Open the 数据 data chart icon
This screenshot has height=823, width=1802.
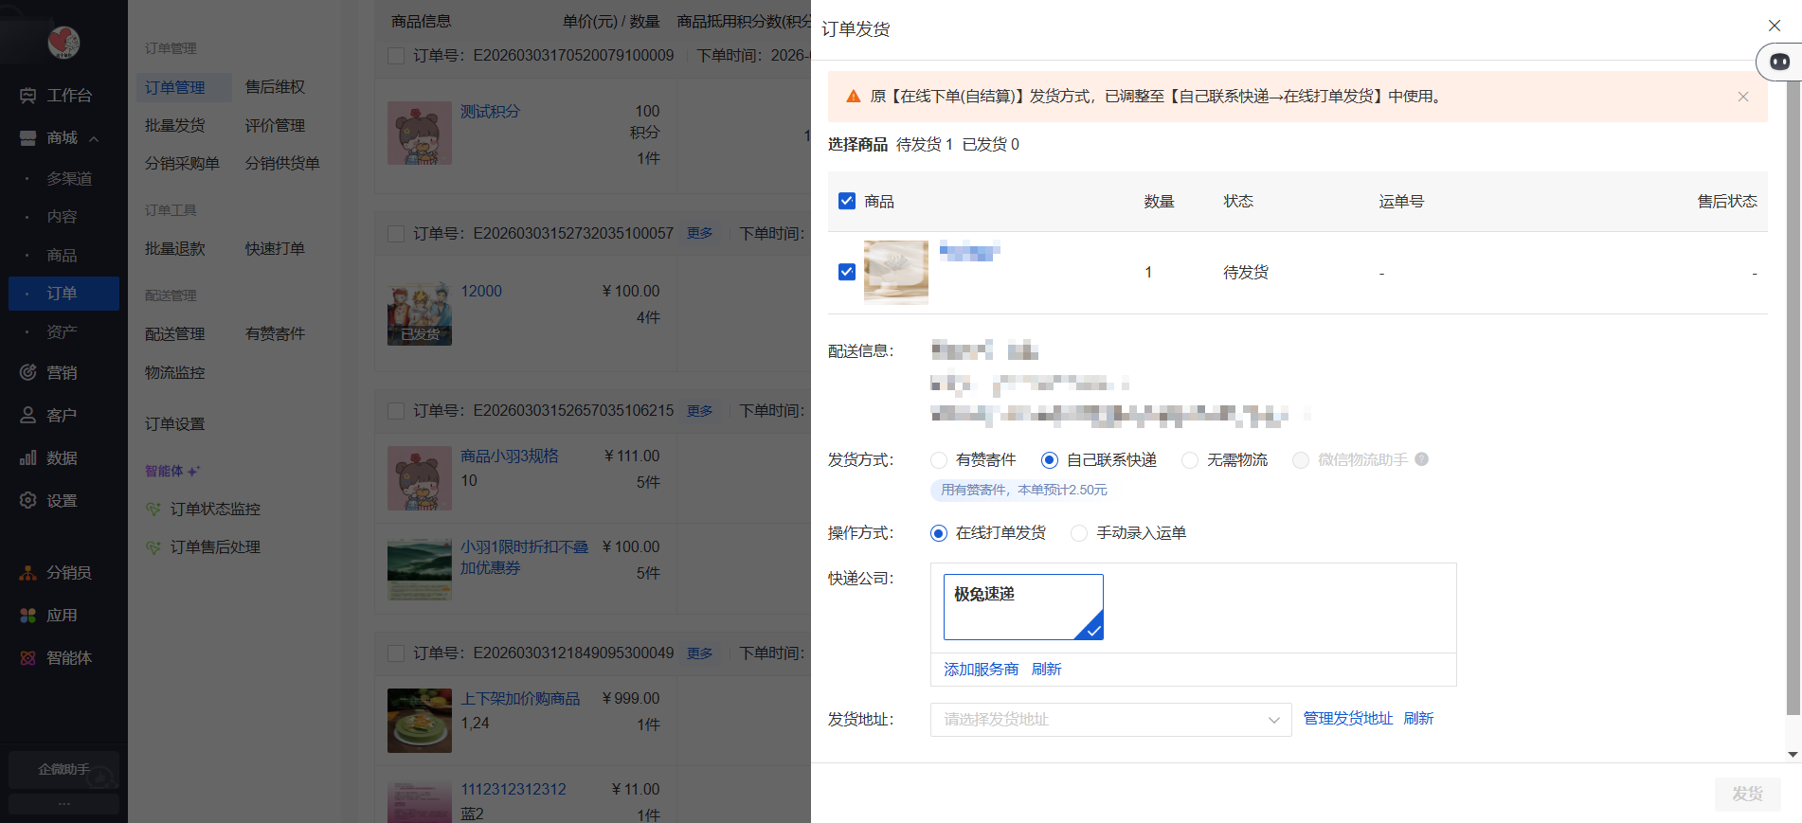point(27,458)
